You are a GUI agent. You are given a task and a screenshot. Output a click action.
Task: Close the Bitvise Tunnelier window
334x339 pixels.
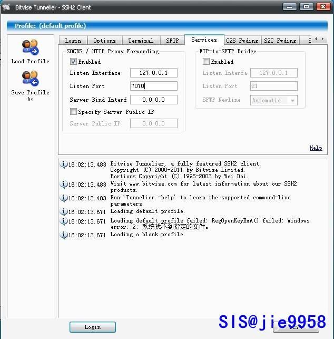(323, 7)
